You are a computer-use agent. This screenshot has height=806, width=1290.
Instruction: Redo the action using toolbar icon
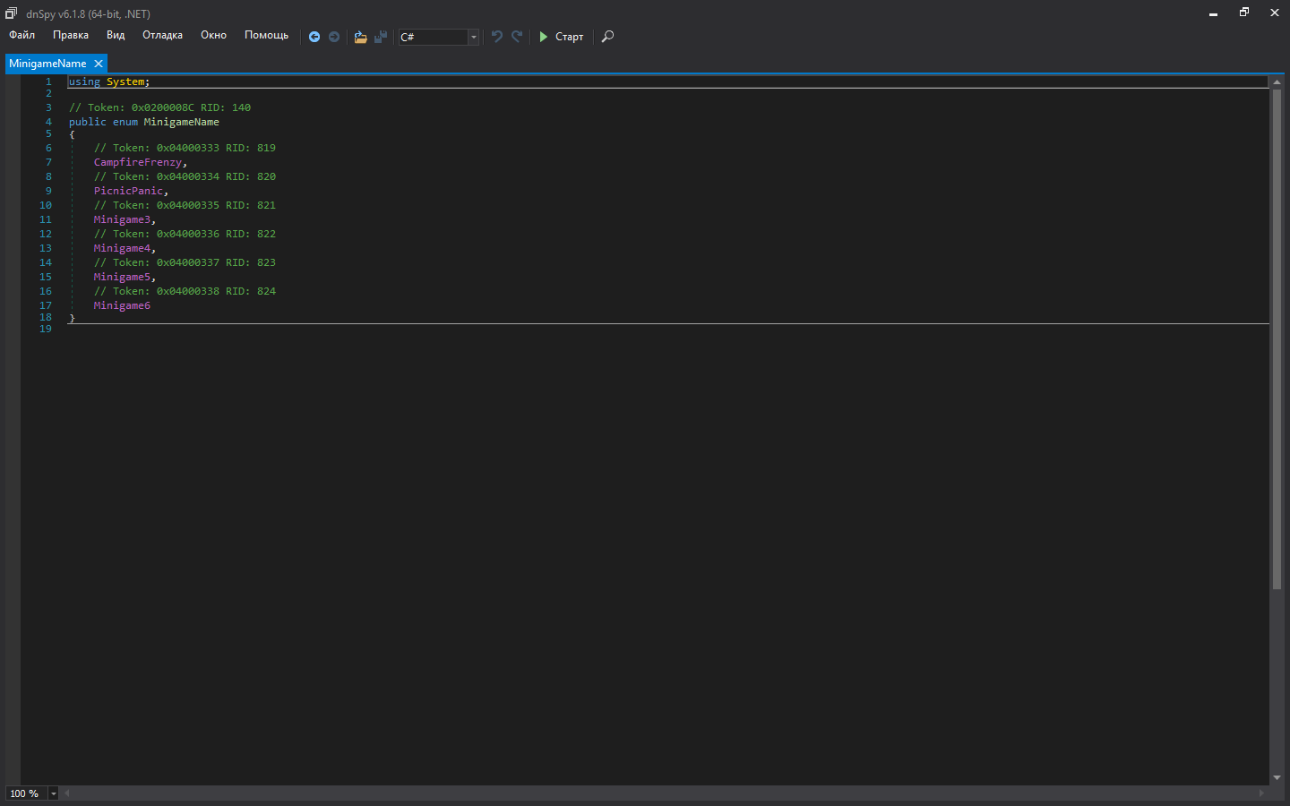(x=517, y=37)
